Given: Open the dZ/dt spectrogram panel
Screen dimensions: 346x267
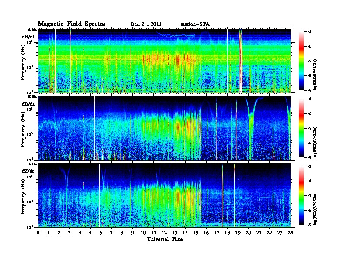Looking at the screenshot, I should [x=164, y=195].
